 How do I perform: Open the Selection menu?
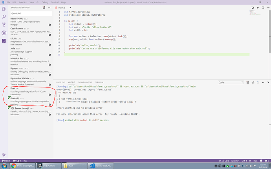[x=23, y=2]
